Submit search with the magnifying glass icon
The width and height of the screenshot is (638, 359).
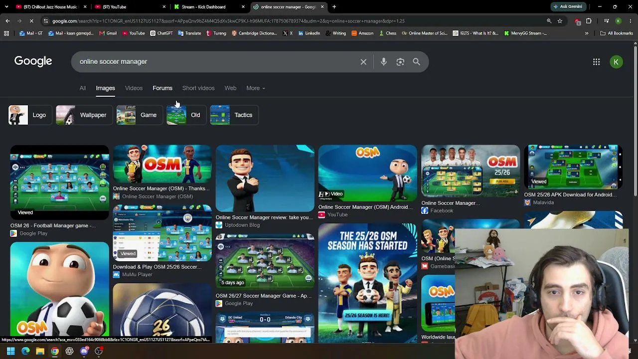pos(417,62)
